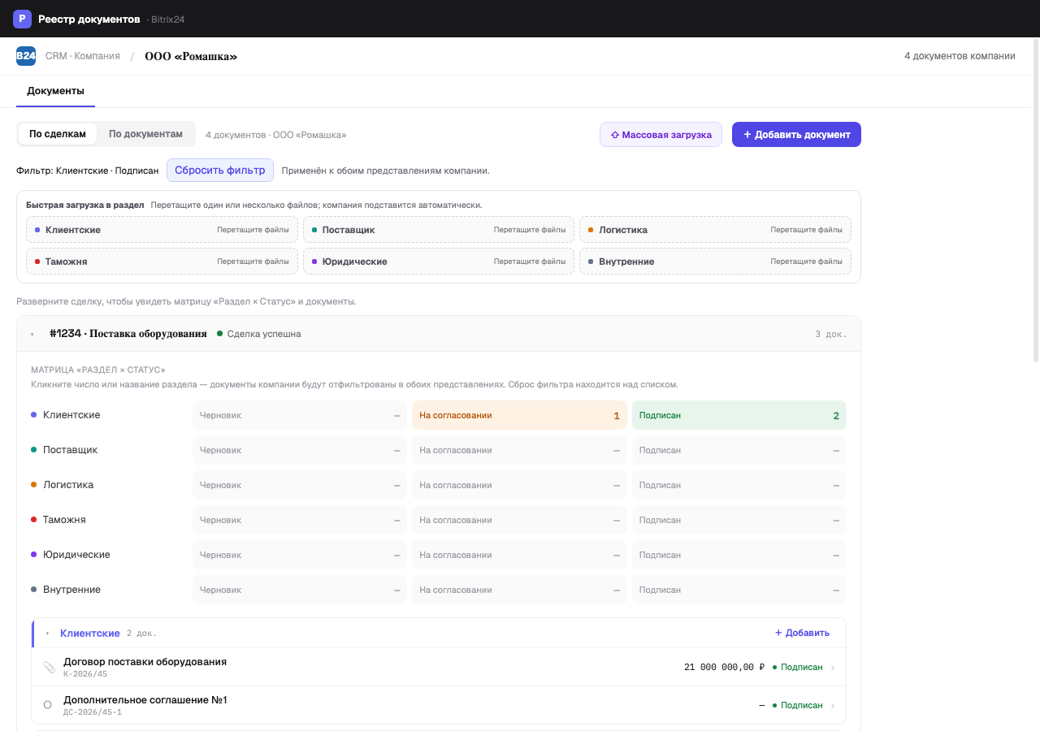Open chevron arrow on Дополнительное соглашение №1 row

(833, 706)
